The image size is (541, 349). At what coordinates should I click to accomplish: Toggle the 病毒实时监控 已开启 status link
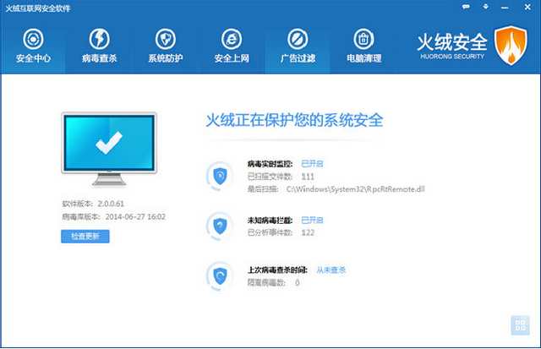click(x=313, y=162)
